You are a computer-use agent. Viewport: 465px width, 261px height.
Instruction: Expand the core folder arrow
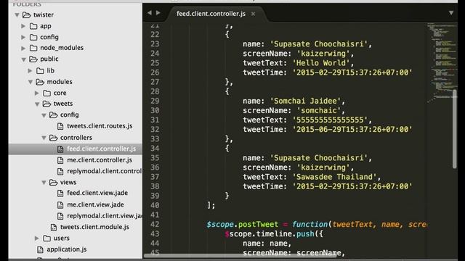click(37, 94)
